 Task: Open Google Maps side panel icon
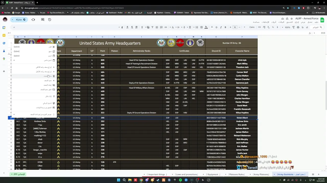click(x=4, y=59)
